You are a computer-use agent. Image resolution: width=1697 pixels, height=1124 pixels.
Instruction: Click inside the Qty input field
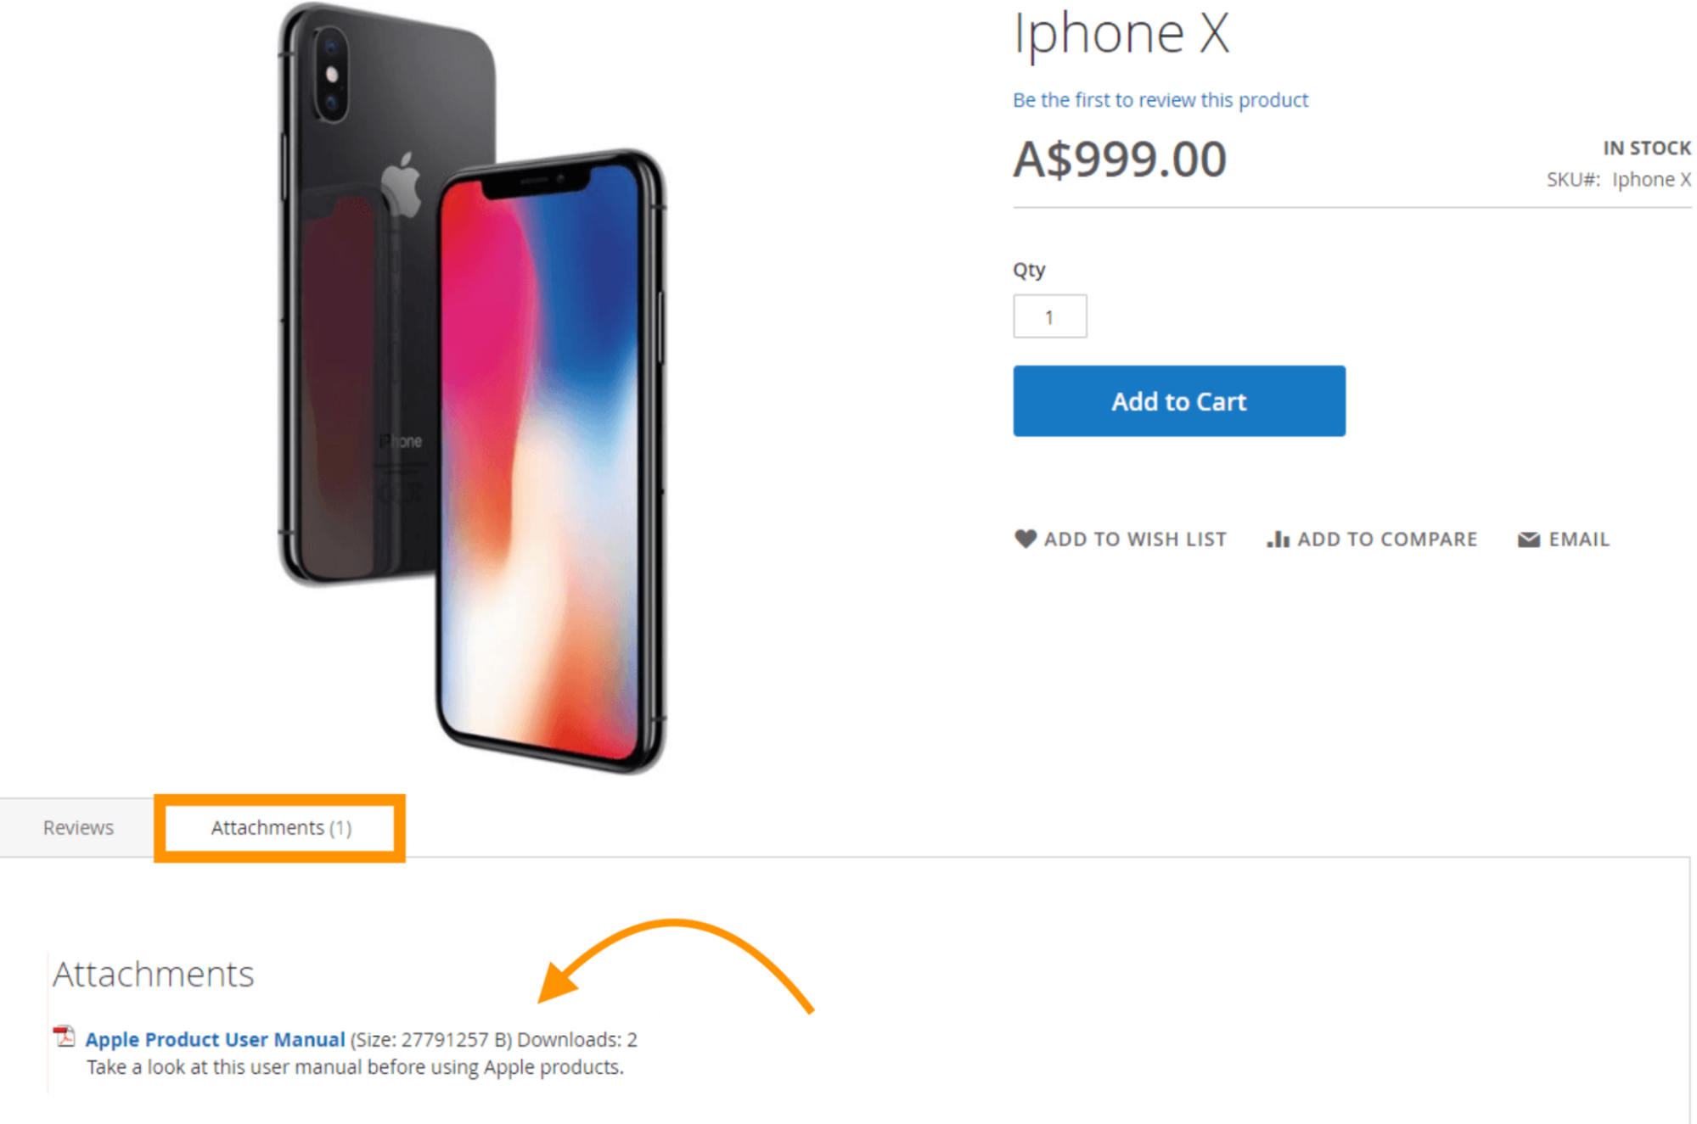[x=1049, y=316]
